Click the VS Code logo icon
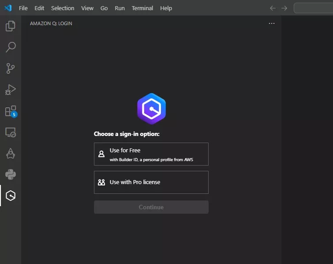Viewport: 333px width, 264px height. coord(8,8)
